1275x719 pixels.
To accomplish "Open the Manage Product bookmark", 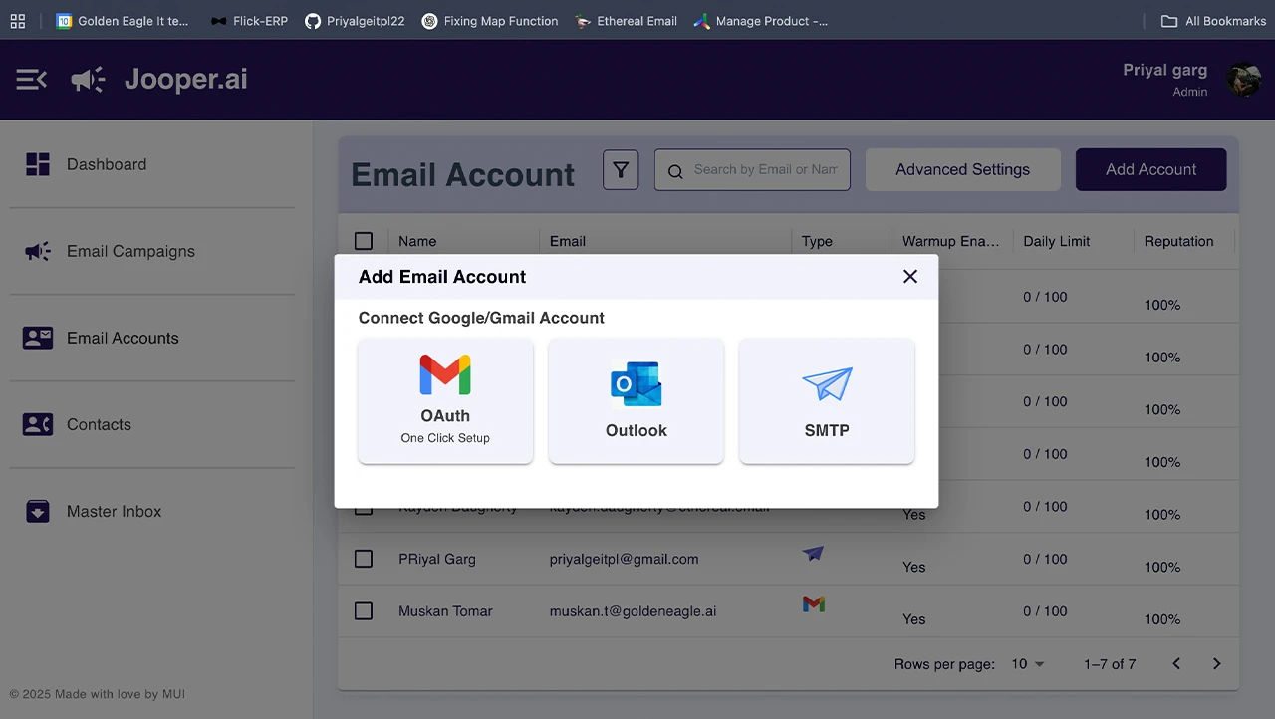I will (x=761, y=21).
